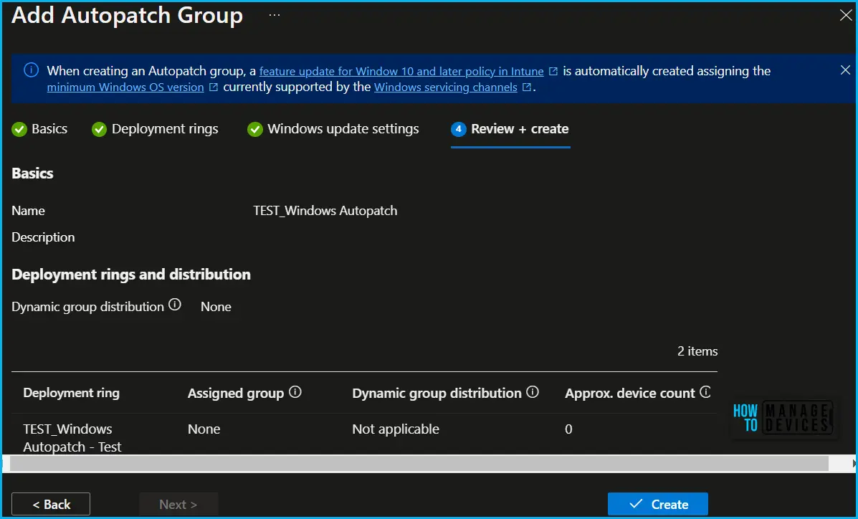Click the info icon in Assigned group column header
This screenshot has width=858, height=519.
tap(295, 392)
